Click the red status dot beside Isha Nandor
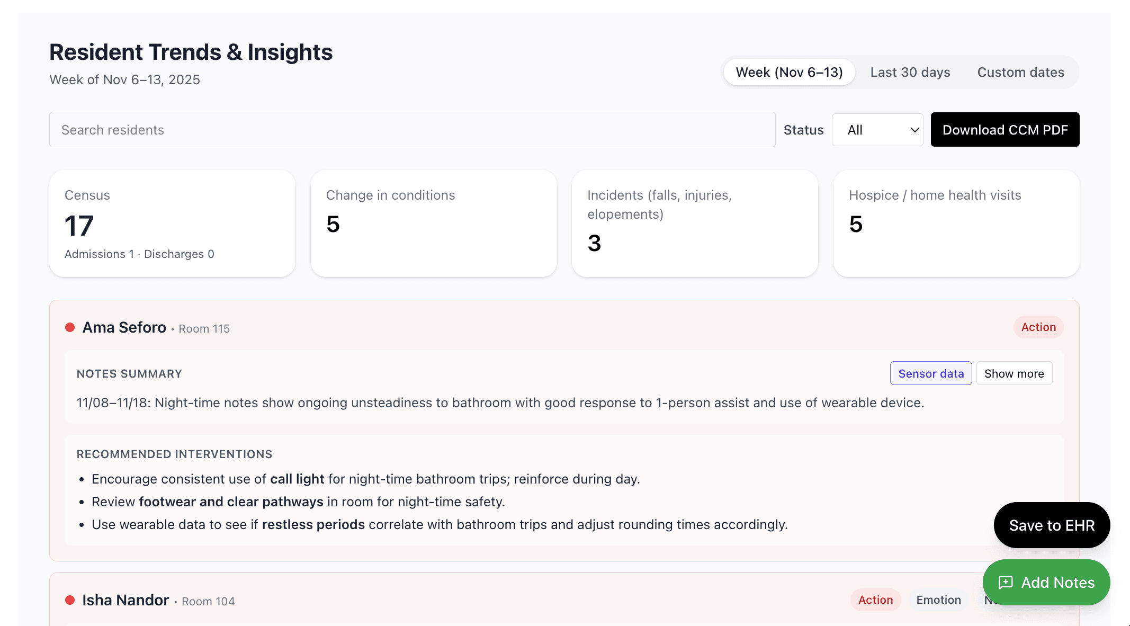This screenshot has height=626, width=1130. [x=70, y=600]
